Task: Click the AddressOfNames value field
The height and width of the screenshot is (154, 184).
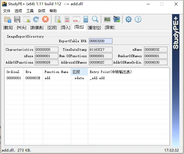Action: (x=101, y=62)
